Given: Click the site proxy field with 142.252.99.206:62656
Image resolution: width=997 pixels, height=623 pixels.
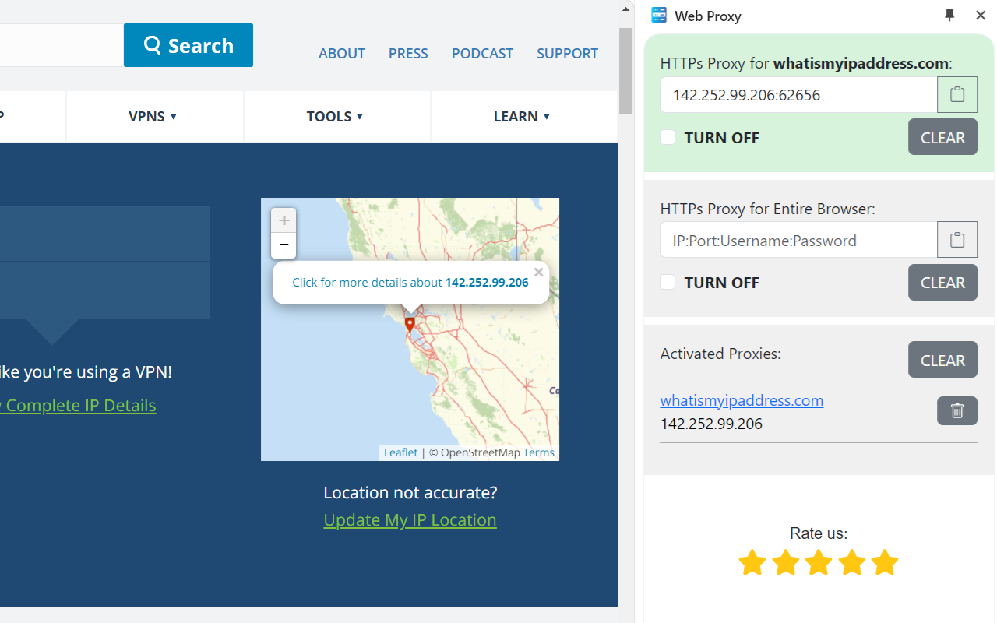Looking at the screenshot, I should (x=798, y=95).
